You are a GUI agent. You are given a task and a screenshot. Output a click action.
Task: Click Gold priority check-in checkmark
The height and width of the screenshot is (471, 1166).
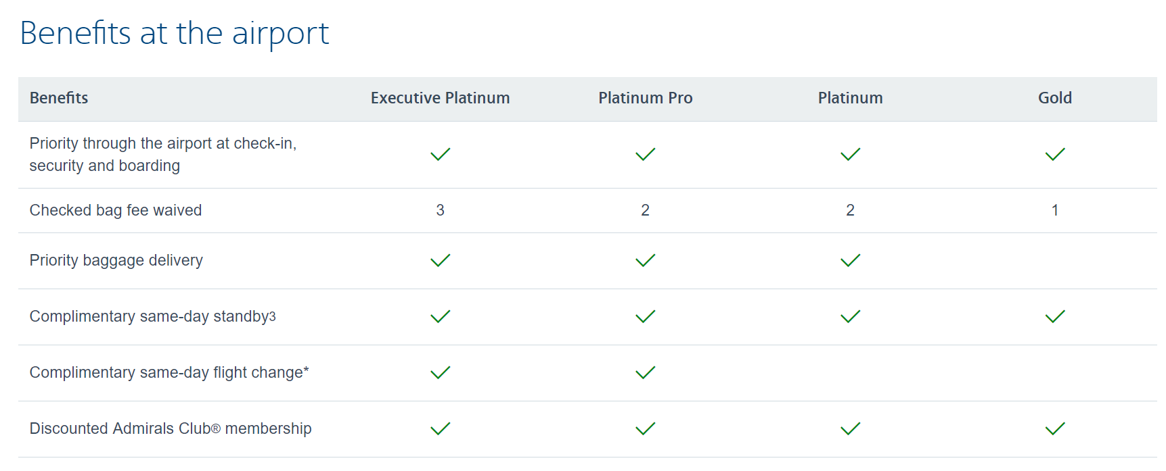1054,154
